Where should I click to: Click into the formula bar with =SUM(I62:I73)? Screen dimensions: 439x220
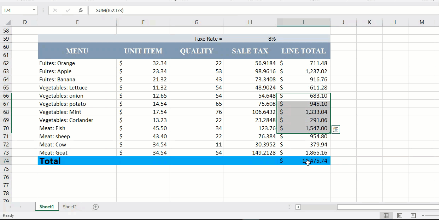coord(263,10)
